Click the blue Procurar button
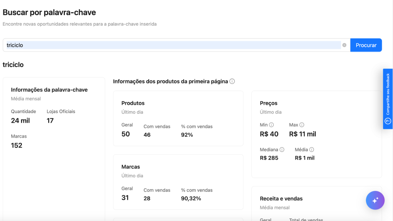The width and height of the screenshot is (393, 221). coord(366,45)
